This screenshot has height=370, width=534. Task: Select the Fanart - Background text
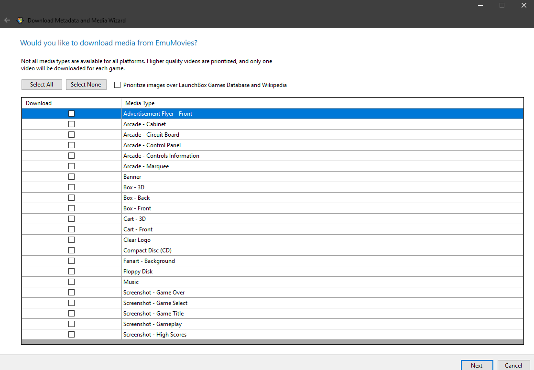coord(149,261)
